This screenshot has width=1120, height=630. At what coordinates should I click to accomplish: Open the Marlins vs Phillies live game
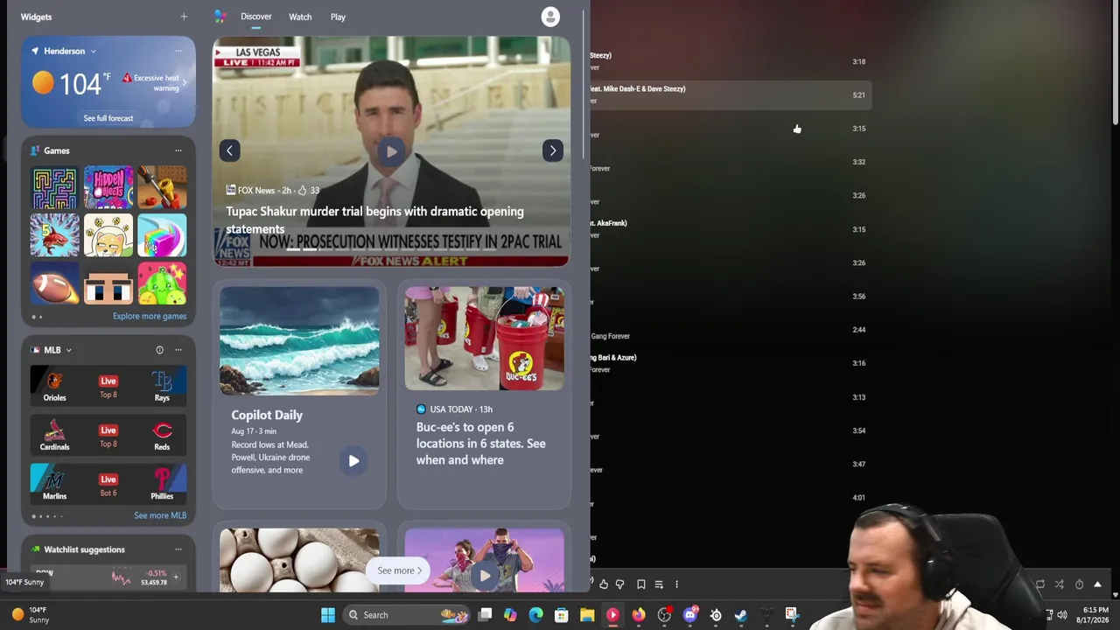click(108, 484)
